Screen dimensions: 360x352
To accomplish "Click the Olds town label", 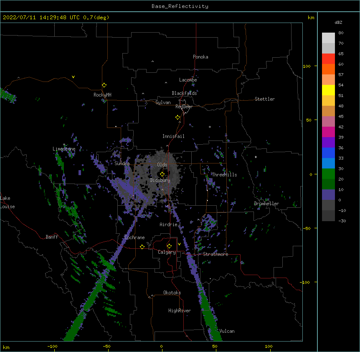I will pos(162,165).
